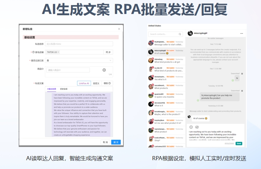
Task: Click the help icon beside 紫鸟店铺
Action: coord(33,52)
